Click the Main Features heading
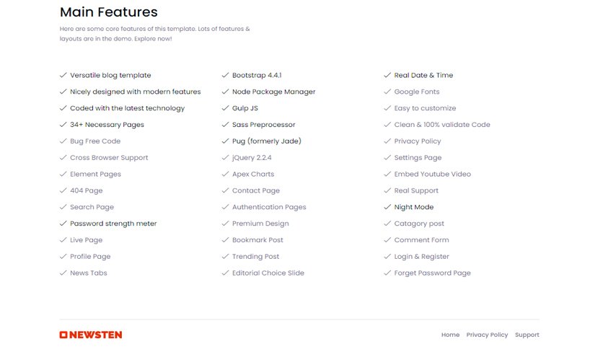The width and height of the screenshot is (603, 349). pyautogui.click(x=109, y=12)
